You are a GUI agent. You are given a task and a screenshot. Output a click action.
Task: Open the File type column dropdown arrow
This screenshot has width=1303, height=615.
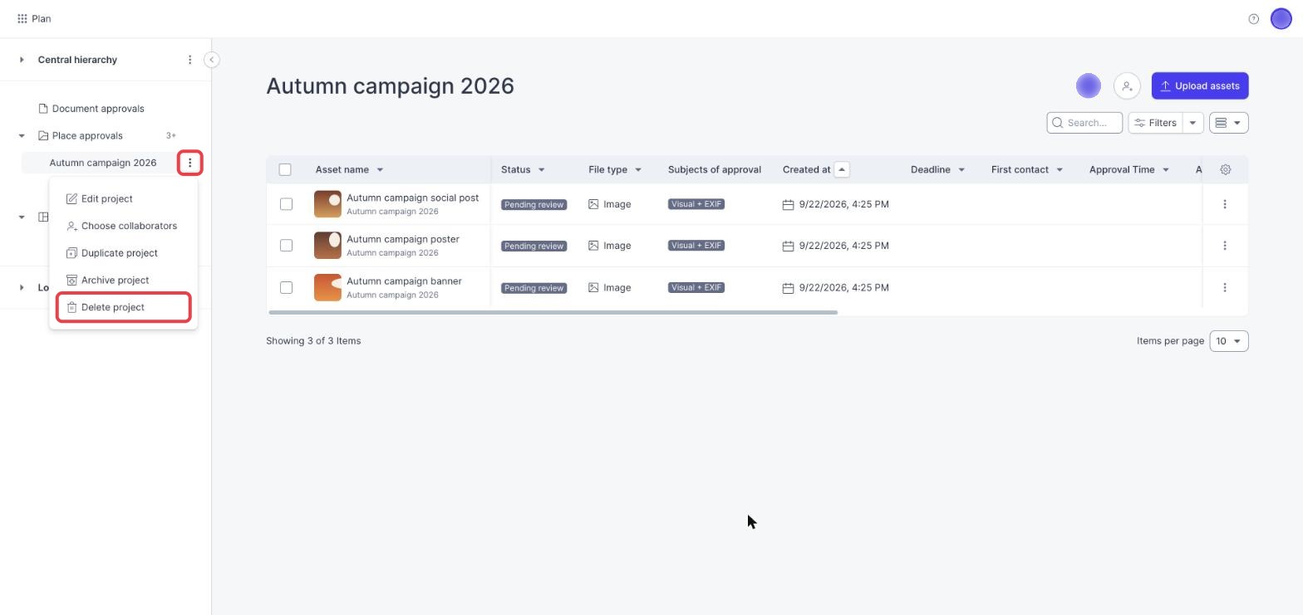click(638, 170)
